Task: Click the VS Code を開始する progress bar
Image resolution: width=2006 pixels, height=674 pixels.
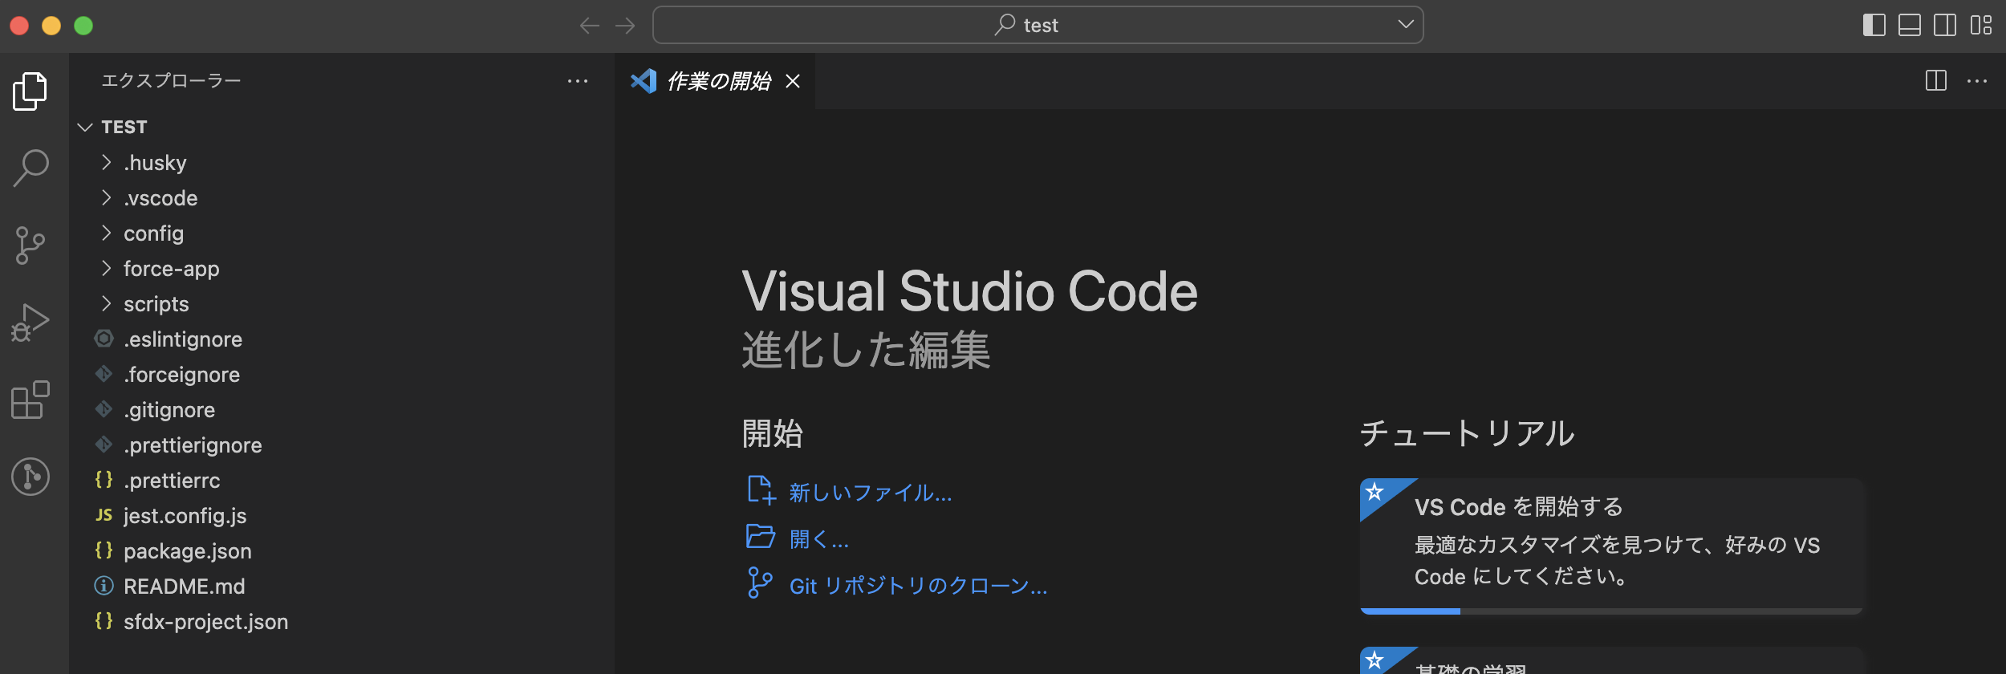Action: click(1611, 611)
